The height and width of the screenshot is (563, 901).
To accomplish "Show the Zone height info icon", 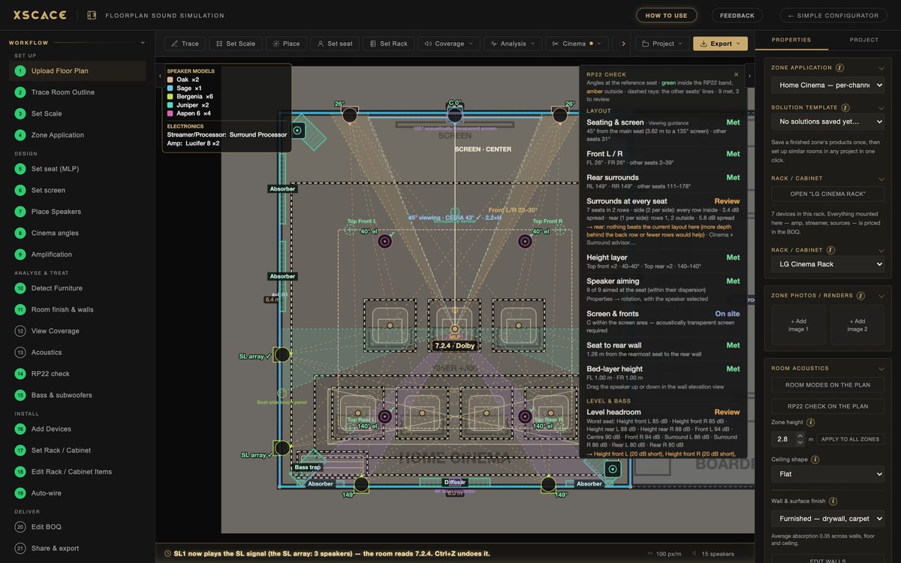I will (x=810, y=423).
